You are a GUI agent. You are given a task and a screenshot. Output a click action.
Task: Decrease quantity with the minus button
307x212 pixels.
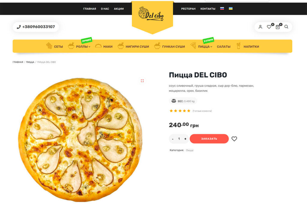point(172,139)
